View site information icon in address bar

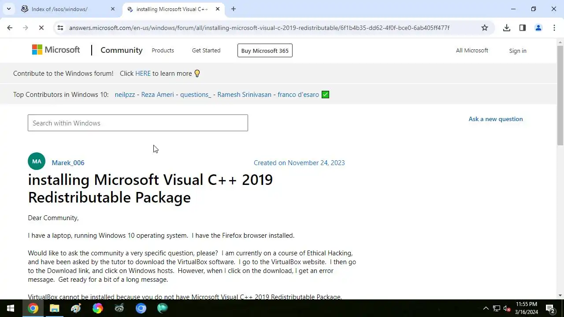click(x=60, y=28)
